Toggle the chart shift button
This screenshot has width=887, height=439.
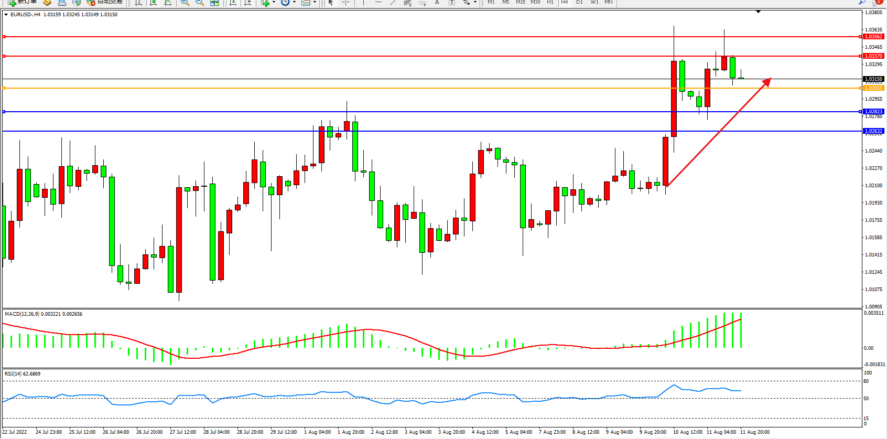[248, 3]
